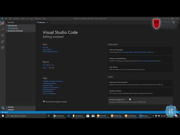
Task: Open Microsoft Store from taskbar
Action: click(88, 116)
